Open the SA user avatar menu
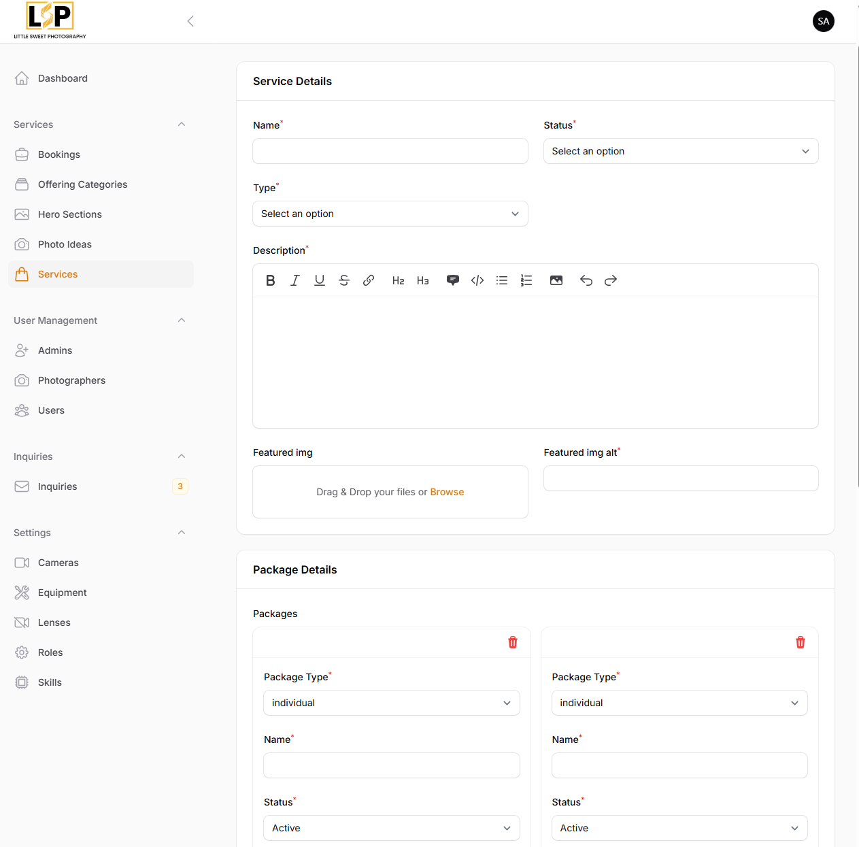 point(823,21)
